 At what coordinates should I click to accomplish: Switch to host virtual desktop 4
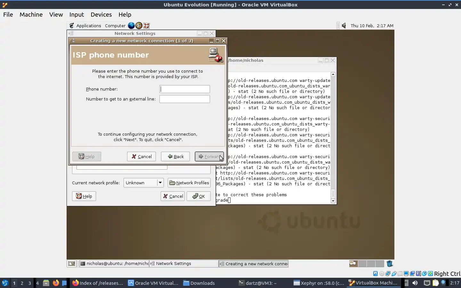(37, 283)
